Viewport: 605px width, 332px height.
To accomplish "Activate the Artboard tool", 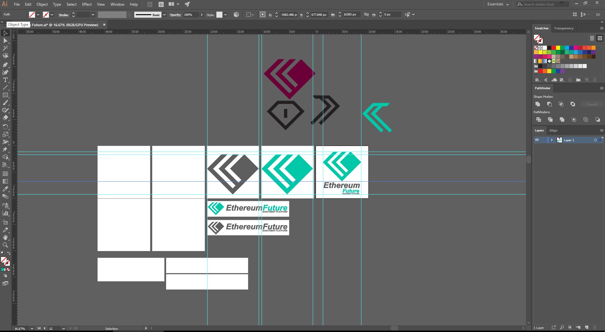I will click(x=5, y=222).
